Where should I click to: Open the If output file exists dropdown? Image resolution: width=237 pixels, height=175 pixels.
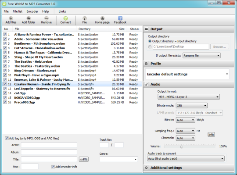tap(201, 55)
